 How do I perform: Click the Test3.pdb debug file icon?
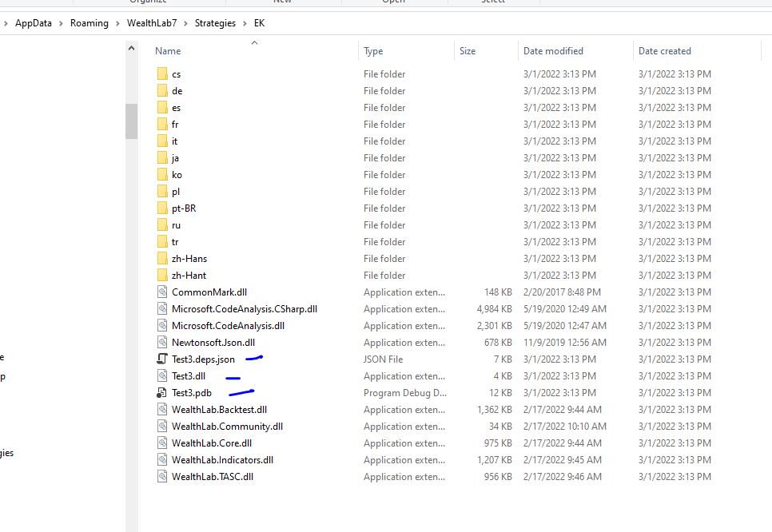pos(161,392)
